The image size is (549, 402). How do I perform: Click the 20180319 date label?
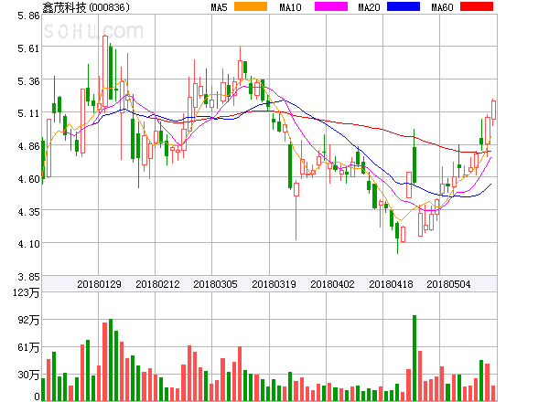[x=274, y=284]
